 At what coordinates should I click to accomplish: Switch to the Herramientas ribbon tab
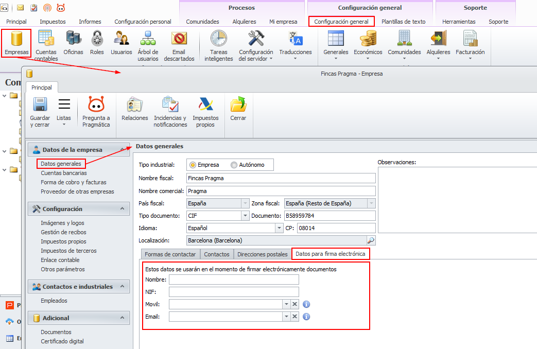pos(459,22)
